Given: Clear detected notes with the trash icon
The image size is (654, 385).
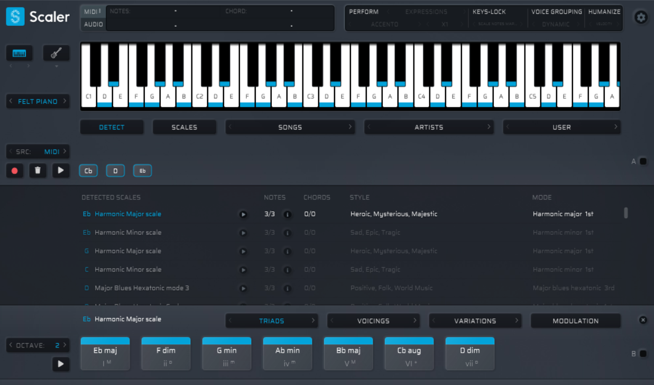Looking at the screenshot, I should 38,171.
